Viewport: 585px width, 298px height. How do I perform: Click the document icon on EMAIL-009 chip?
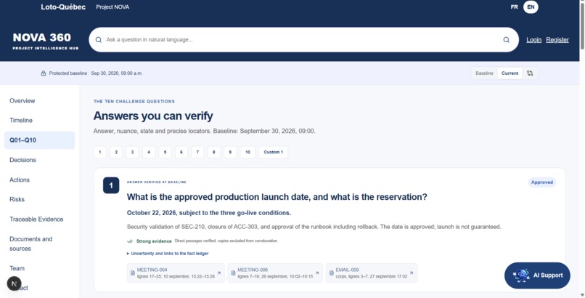click(x=331, y=273)
